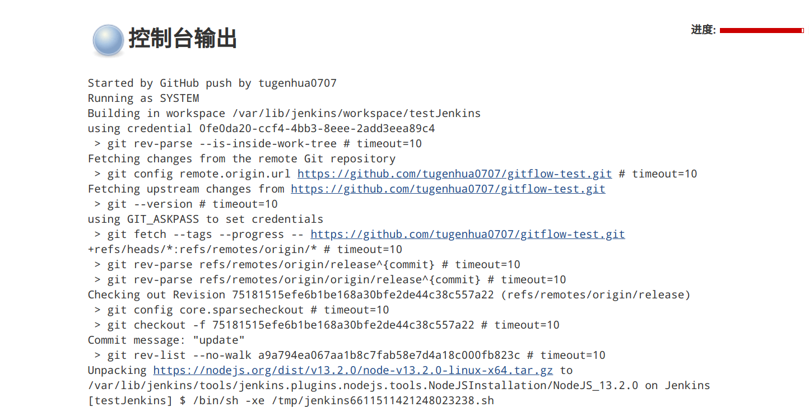Click the 'Checking out Revision' line
Viewport: 809px width, 407px height.
(389, 295)
